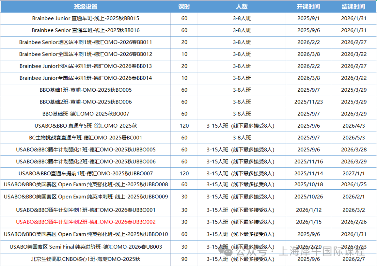This screenshot has height=266, width=377.
Task: Click 课时 120 in UBBO007 row
Action: [x=184, y=174]
